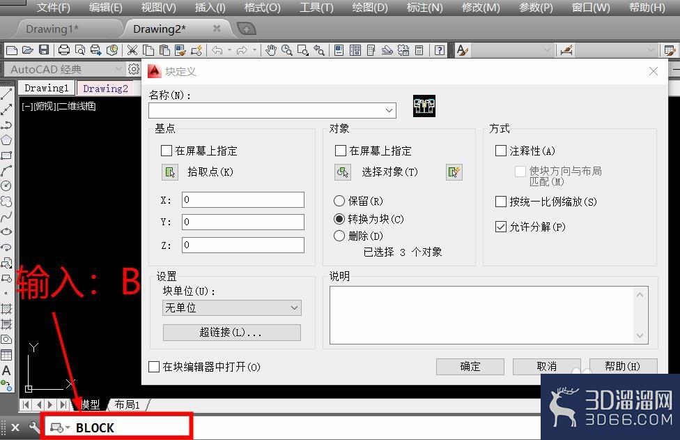Viewport: 680px width, 440px height.
Task: Open the block Name dropdown list
Action: (389, 111)
